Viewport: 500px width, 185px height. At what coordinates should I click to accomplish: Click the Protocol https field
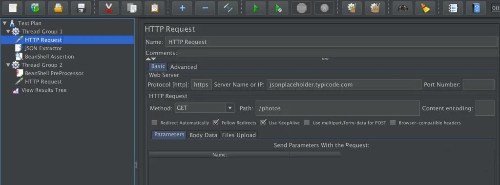[202, 84]
